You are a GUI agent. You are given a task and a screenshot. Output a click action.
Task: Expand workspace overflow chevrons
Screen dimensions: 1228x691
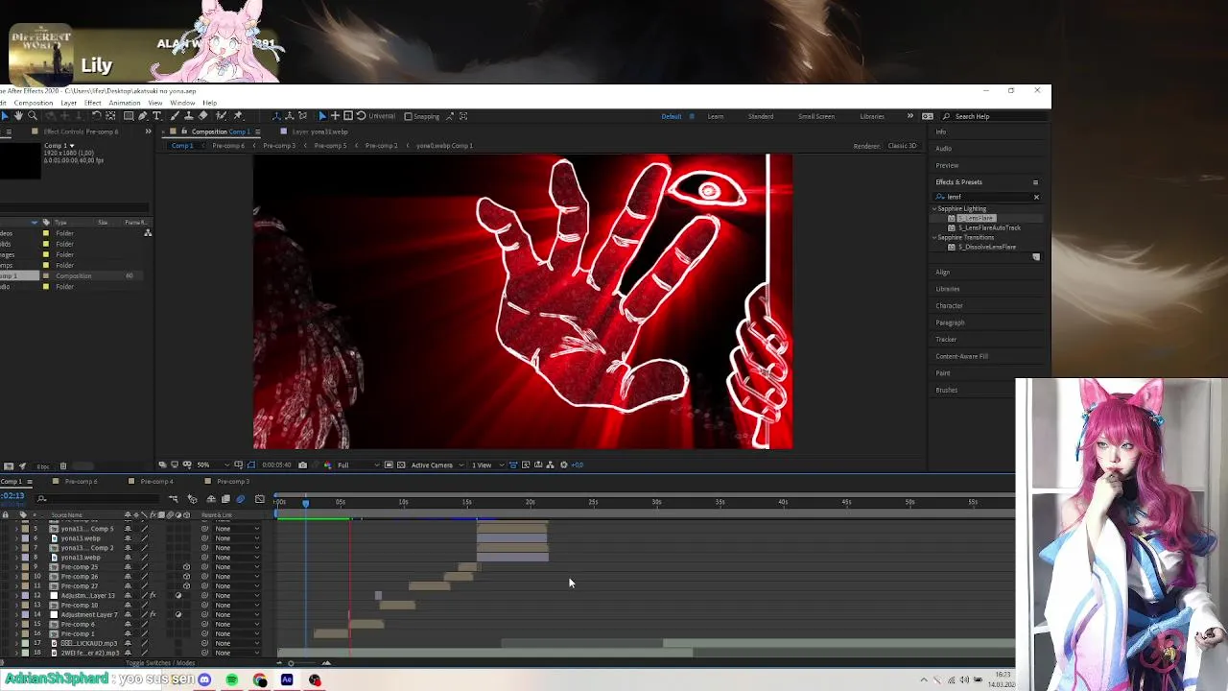pyautogui.click(x=910, y=116)
